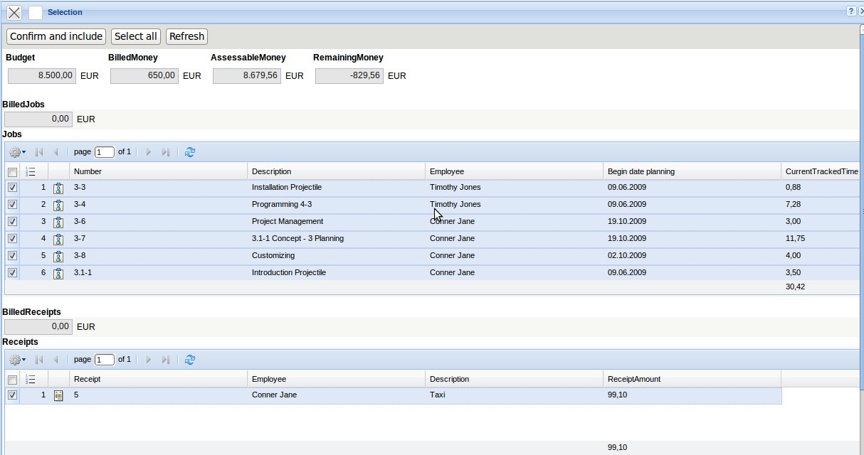Screen dimensions: 864x455
Task: Sort Receipts by ReceiptAmount column header
Action: click(633, 379)
